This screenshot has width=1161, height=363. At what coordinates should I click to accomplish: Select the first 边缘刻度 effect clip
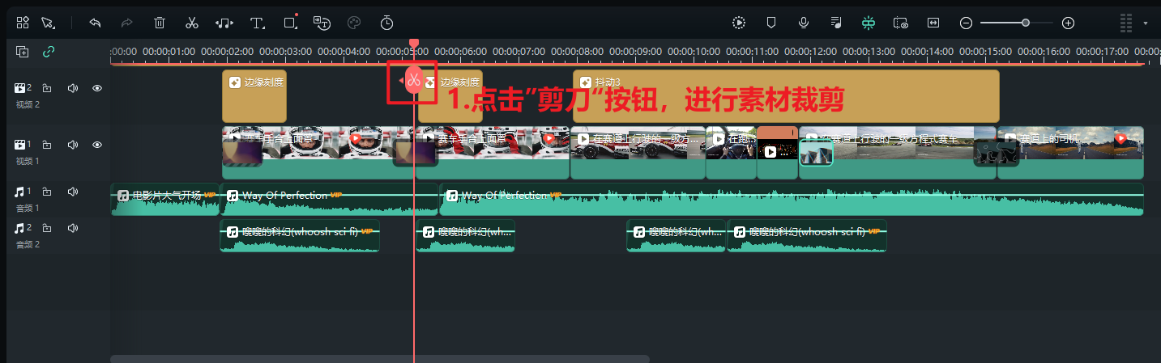point(254,96)
